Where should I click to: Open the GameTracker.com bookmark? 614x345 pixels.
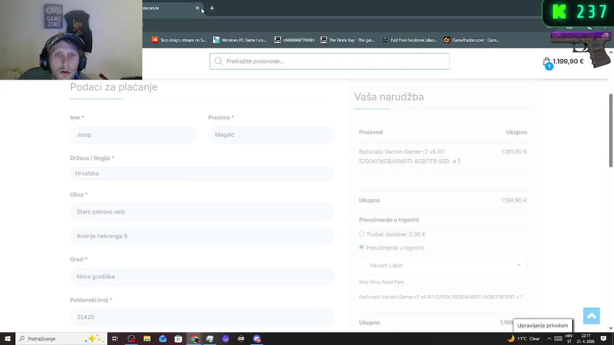(x=471, y=40)
